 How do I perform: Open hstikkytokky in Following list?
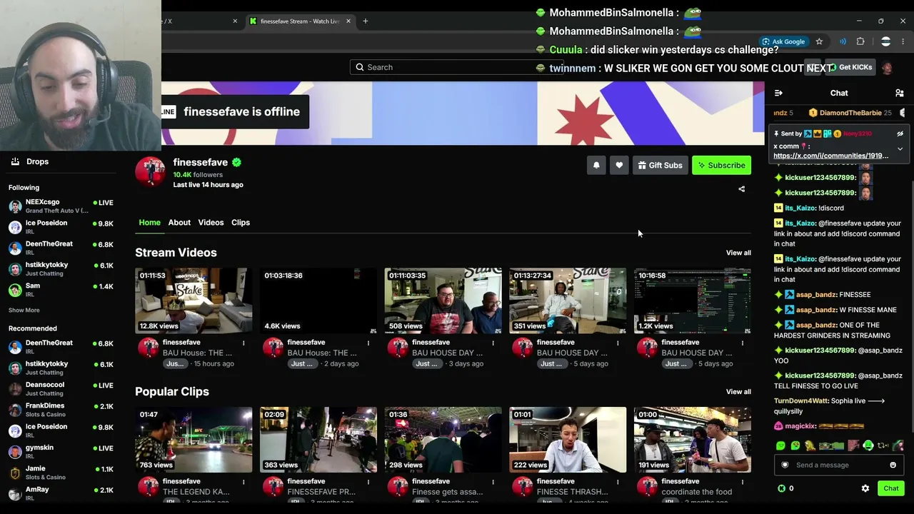pyautogui.click(x=61, y=268)
